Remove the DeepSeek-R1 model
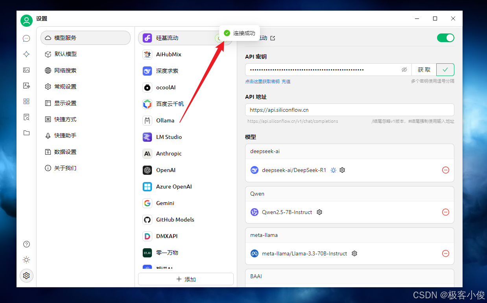This screenshot has height=303, width=487. click(446, 170)
